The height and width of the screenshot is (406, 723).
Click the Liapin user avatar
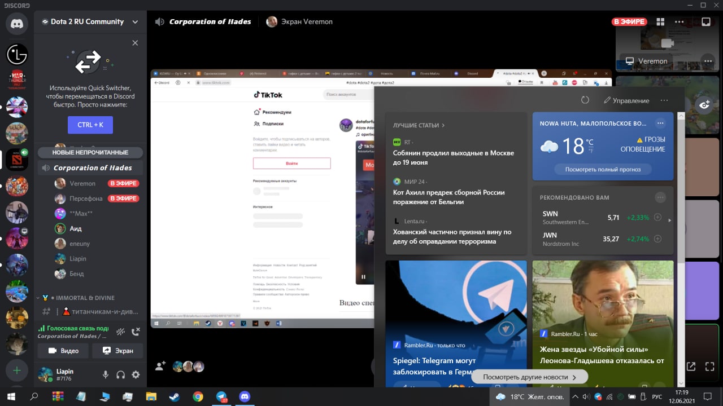pyautogui.click(x=45, y=374)
